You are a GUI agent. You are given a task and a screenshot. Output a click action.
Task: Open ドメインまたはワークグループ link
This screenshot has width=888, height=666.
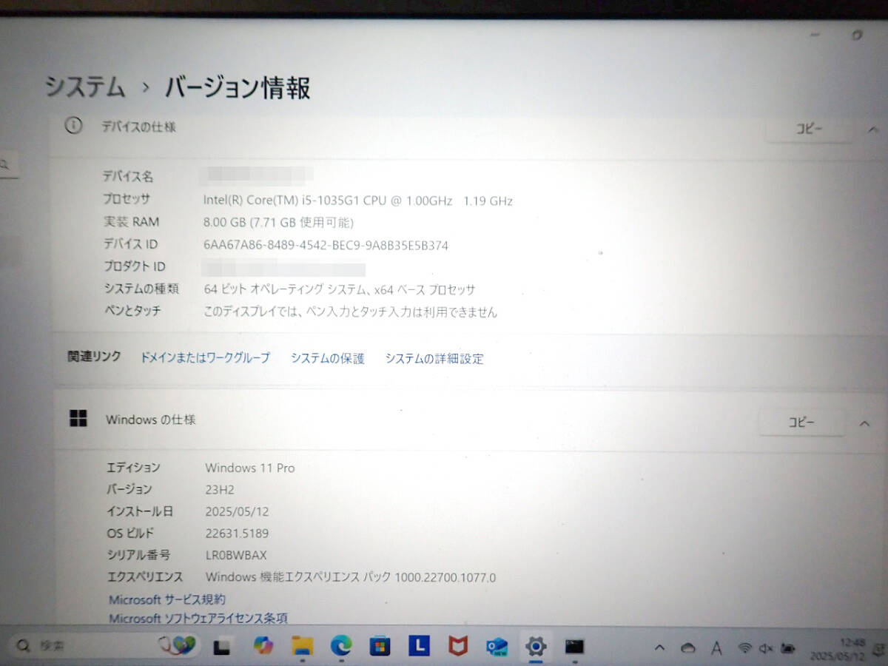click(x=205, y=358)
